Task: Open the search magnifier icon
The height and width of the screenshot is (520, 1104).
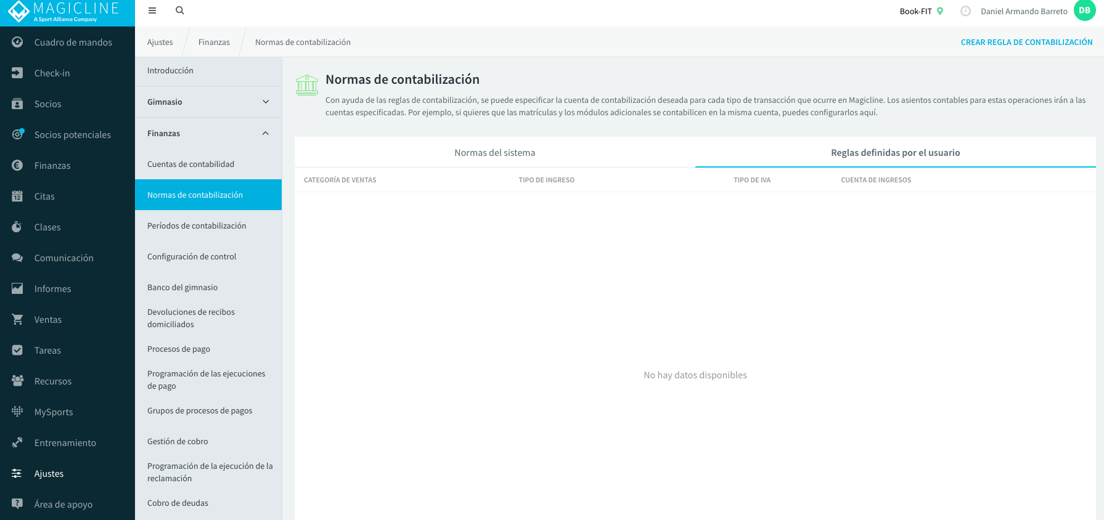Action: (180, 10)
